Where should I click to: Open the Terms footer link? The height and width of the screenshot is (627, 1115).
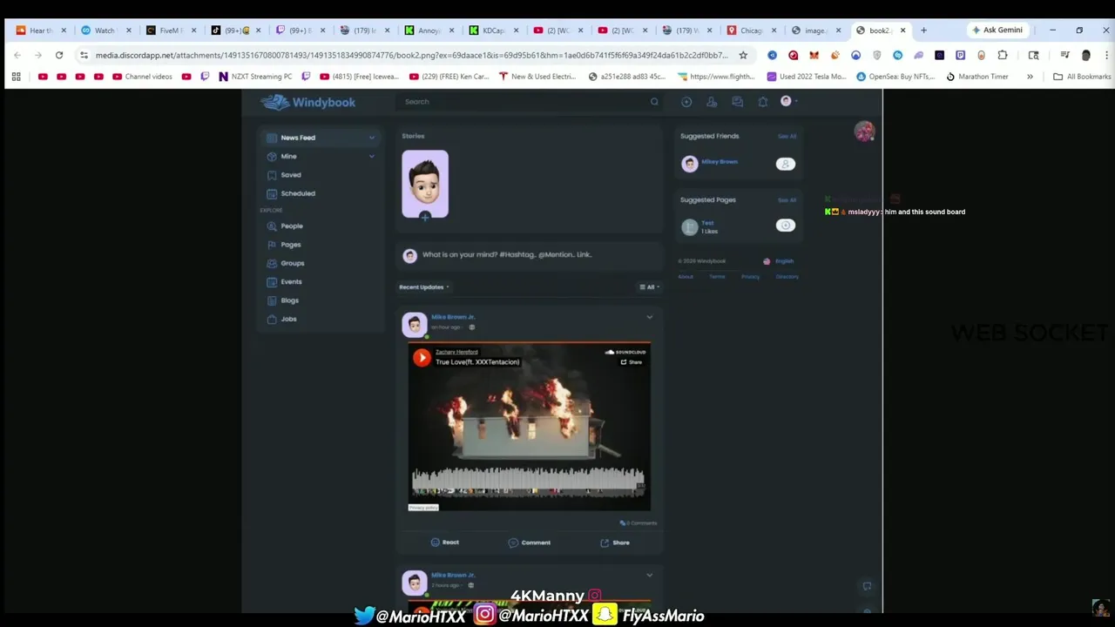point(717,277)
